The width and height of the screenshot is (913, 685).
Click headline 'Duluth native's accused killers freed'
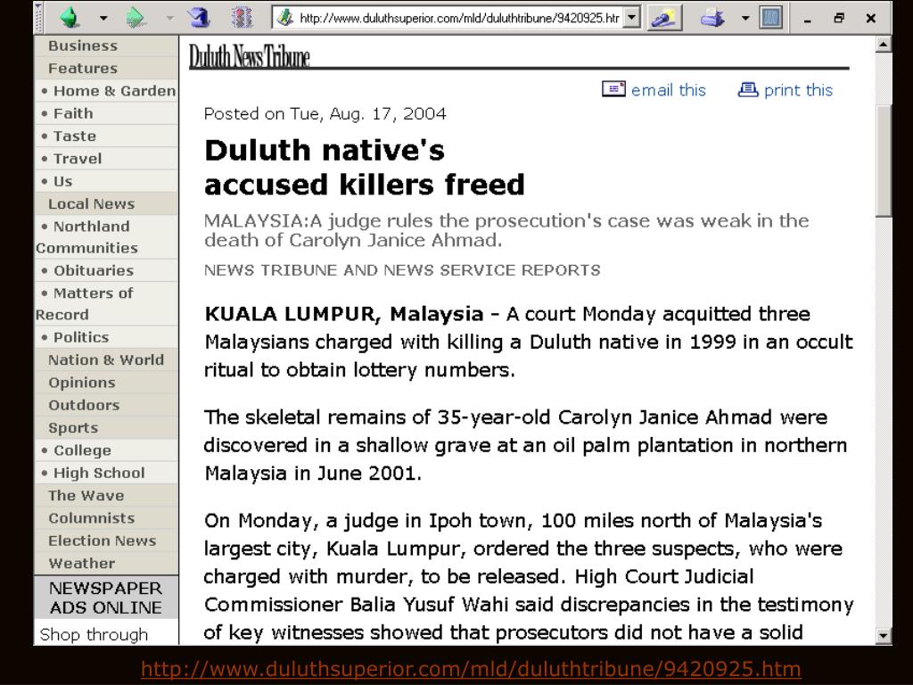[365, 167]
